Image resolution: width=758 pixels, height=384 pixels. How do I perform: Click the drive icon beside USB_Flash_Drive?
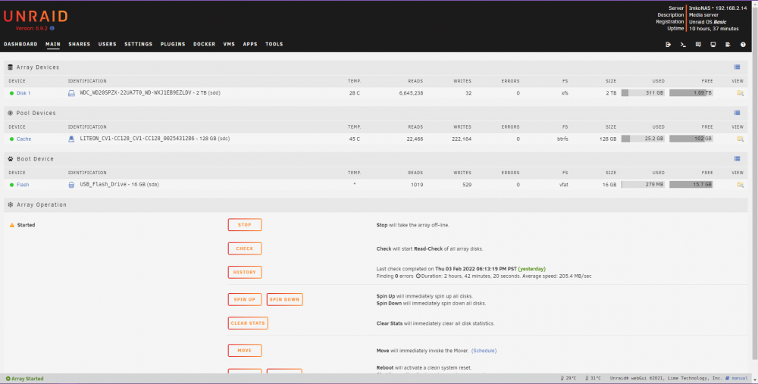click(71, 185)
